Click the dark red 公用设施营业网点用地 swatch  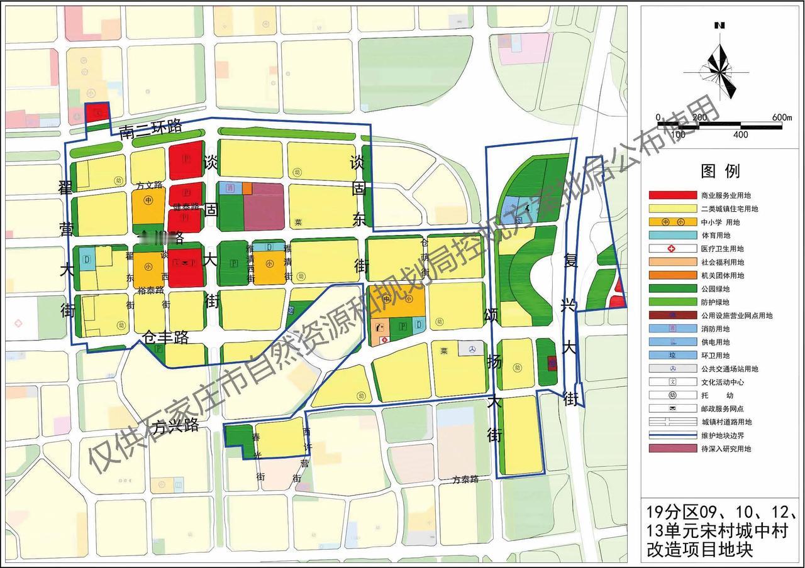tap(672, 315)
